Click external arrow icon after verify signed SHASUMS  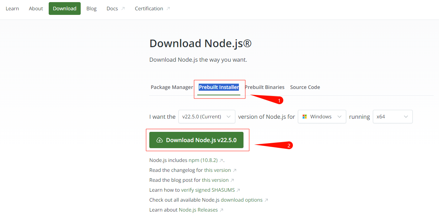tap(238, 190)
